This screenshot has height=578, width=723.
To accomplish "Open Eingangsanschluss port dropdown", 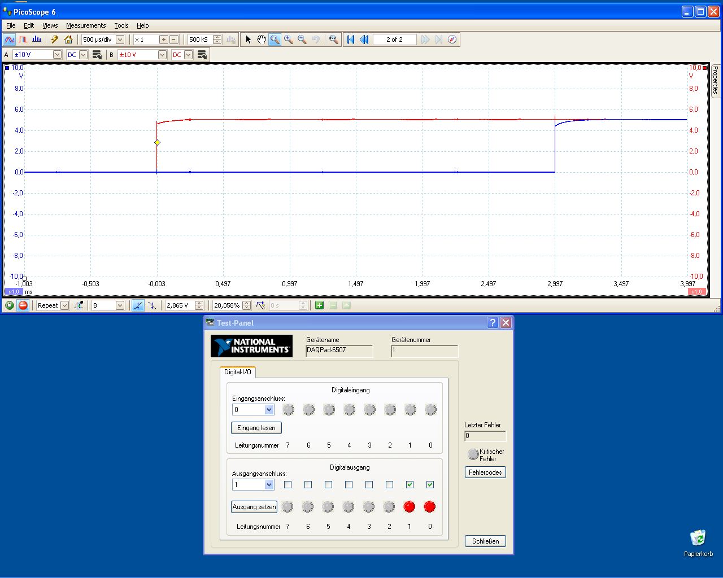I will click(x=269, y=410).
